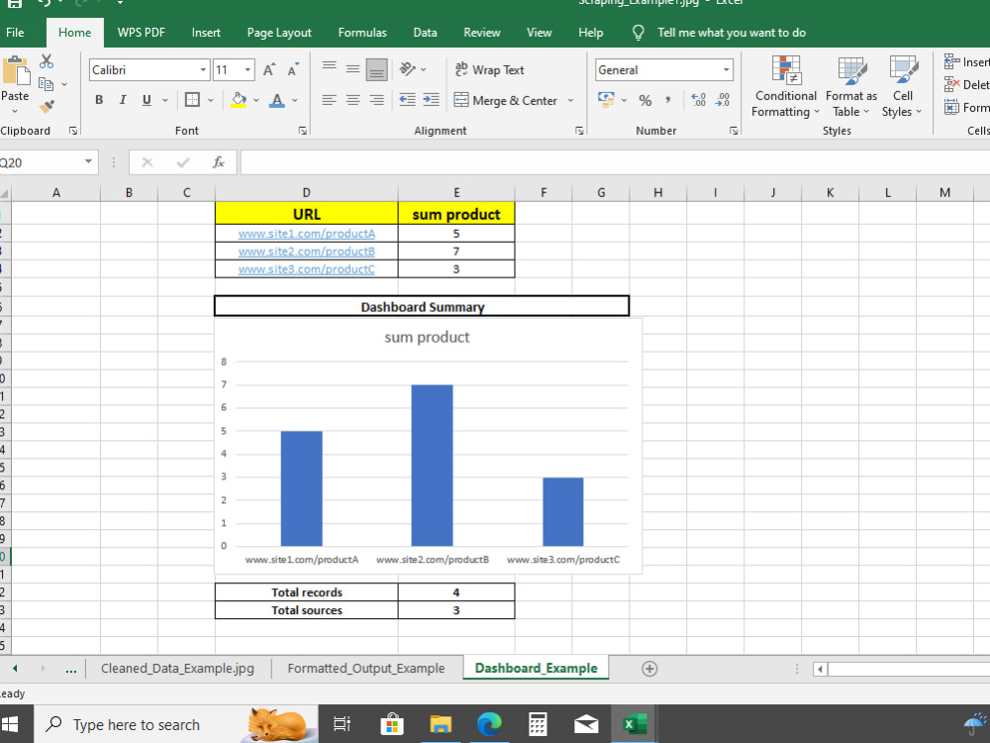Click the Accounting Number Format icon
990x743 pixels.
click(606, 100)
